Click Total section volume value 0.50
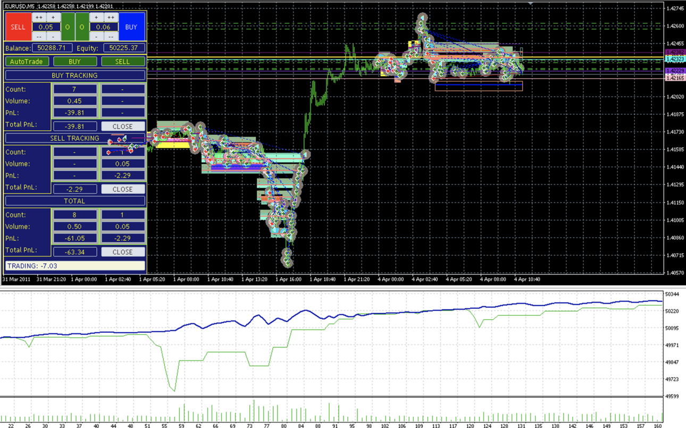Screen dimensions: 686x428 (74, 226)
